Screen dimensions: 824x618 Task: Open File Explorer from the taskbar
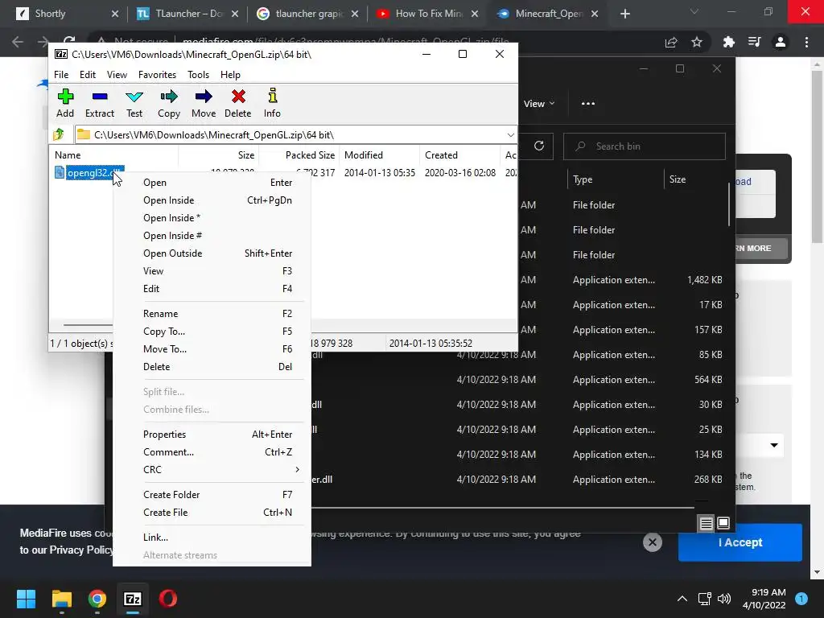click(61, 599)
